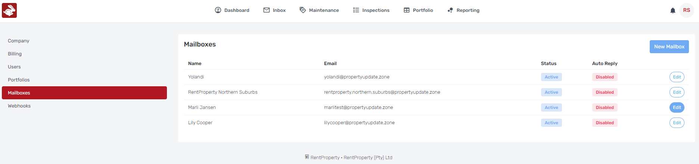Edit the Yolandi mailbox
The height and width of the screenshot is (164, 699).
(x=677, y=77)
